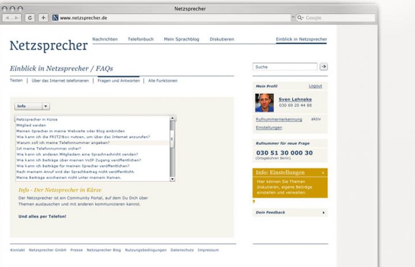Click Sven Lehneke's profile photo
This screenshot has height=267, width=415.
coord(265,103)
